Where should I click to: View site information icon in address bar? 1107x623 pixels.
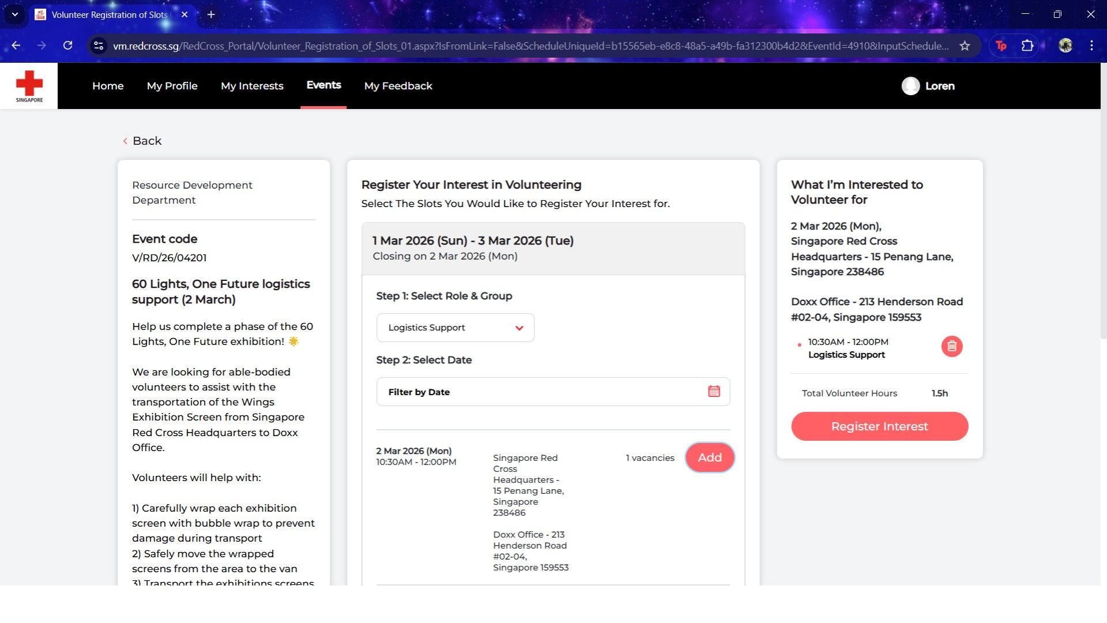click(99, 46)
